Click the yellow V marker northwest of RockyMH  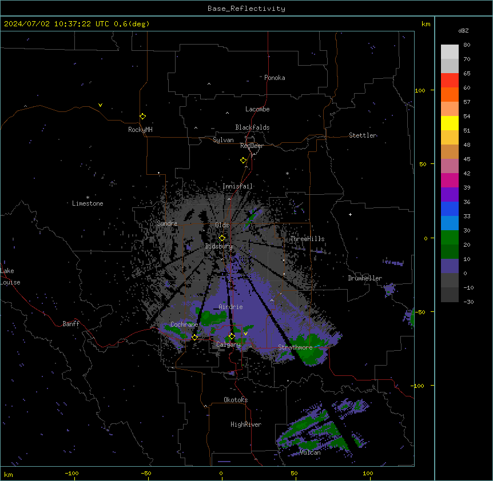pos(100,105)
